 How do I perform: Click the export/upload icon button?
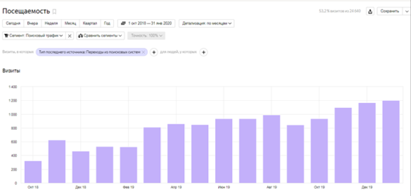[x=370, y=11]
